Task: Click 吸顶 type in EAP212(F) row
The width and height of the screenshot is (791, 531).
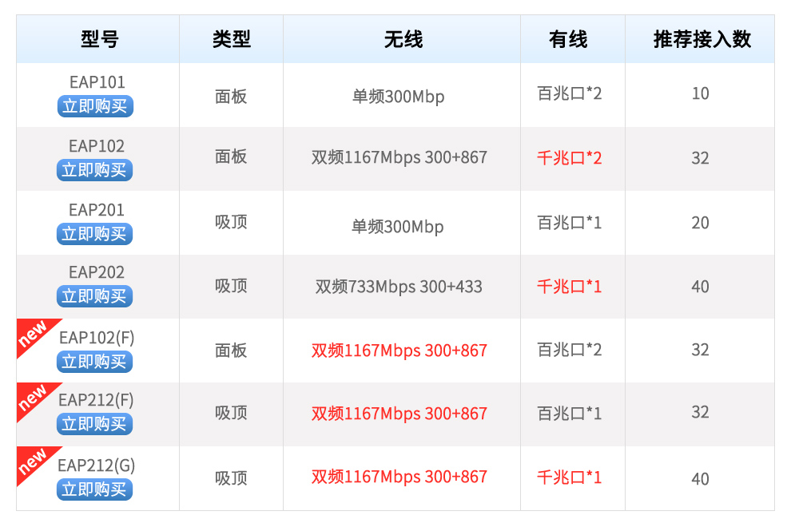Action: [231, 413]
